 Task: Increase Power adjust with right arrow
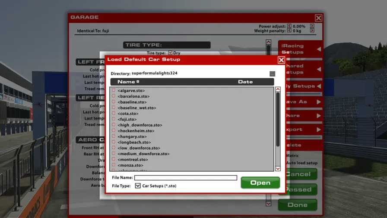pos(312,26)
